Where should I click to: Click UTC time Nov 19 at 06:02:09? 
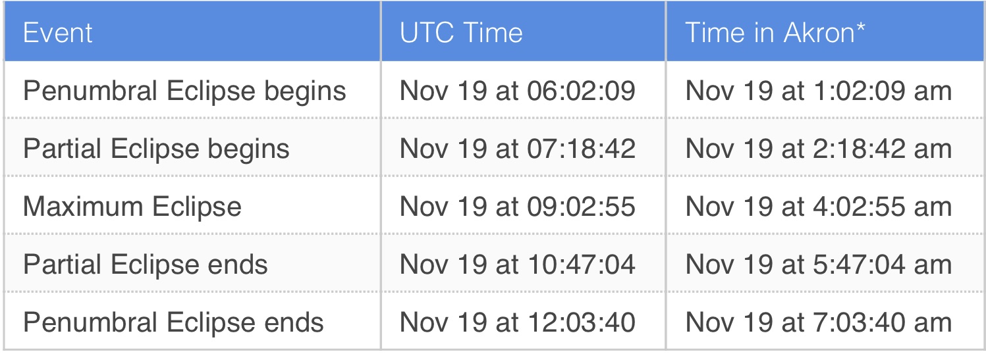click(517, 91)
